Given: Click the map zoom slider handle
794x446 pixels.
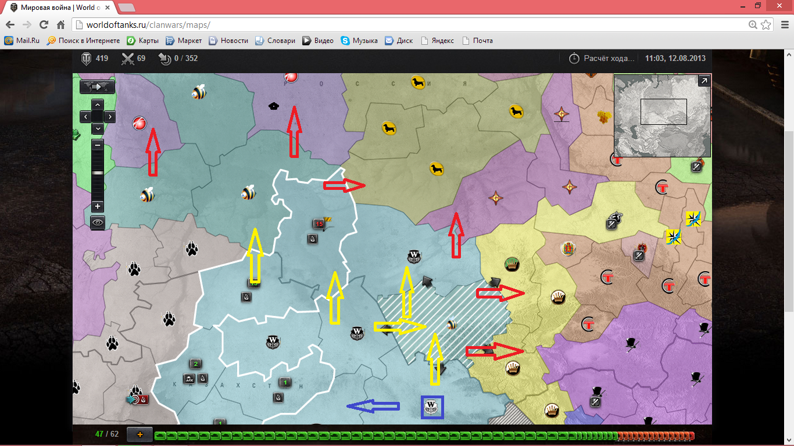Looking at the screenshot, I should click(x=98, y=172).
